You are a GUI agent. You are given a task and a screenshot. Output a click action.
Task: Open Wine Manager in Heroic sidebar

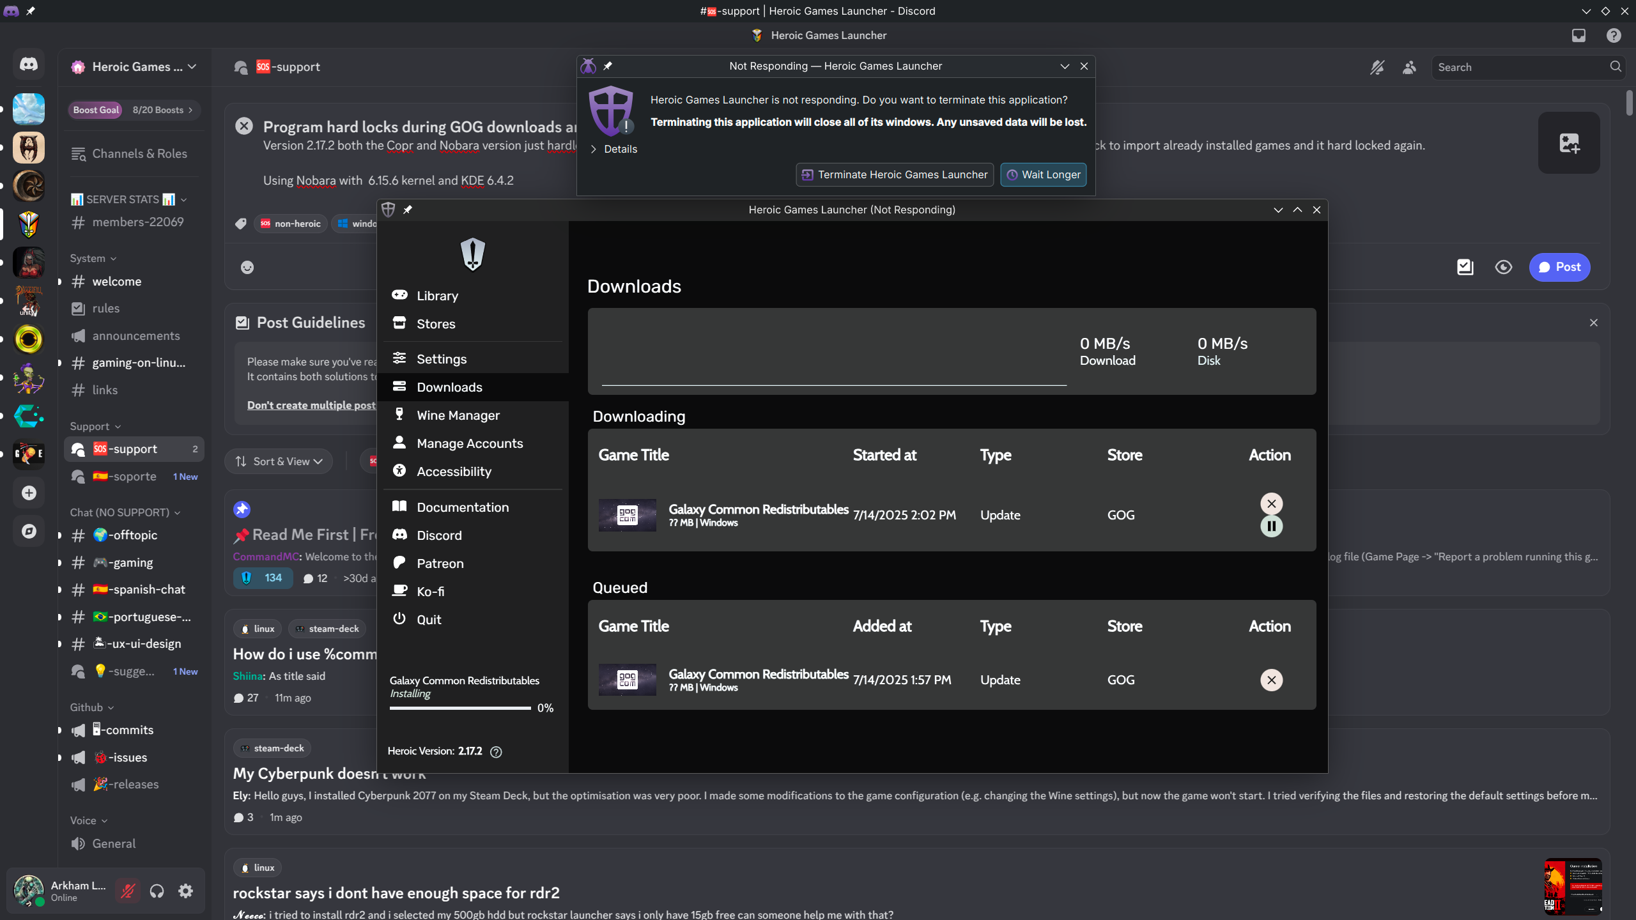473,415
